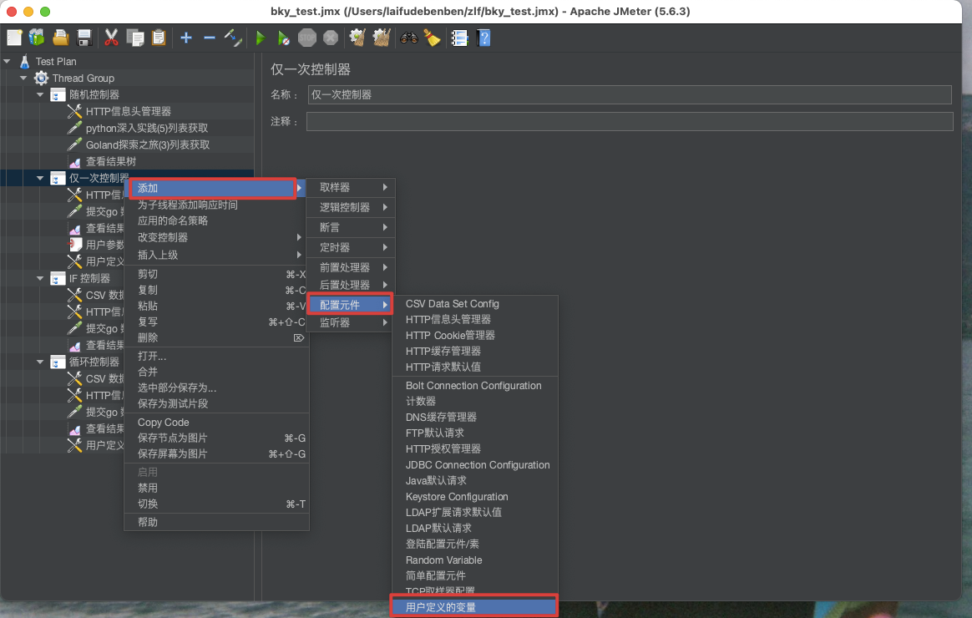Collapse the Thread Group node
This screenshot has height=618, width=972.
tap(23, 79)
